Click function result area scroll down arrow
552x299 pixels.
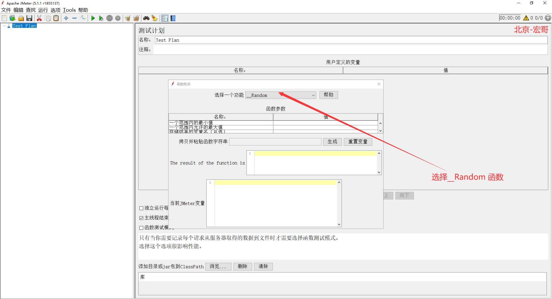[379, 172]
